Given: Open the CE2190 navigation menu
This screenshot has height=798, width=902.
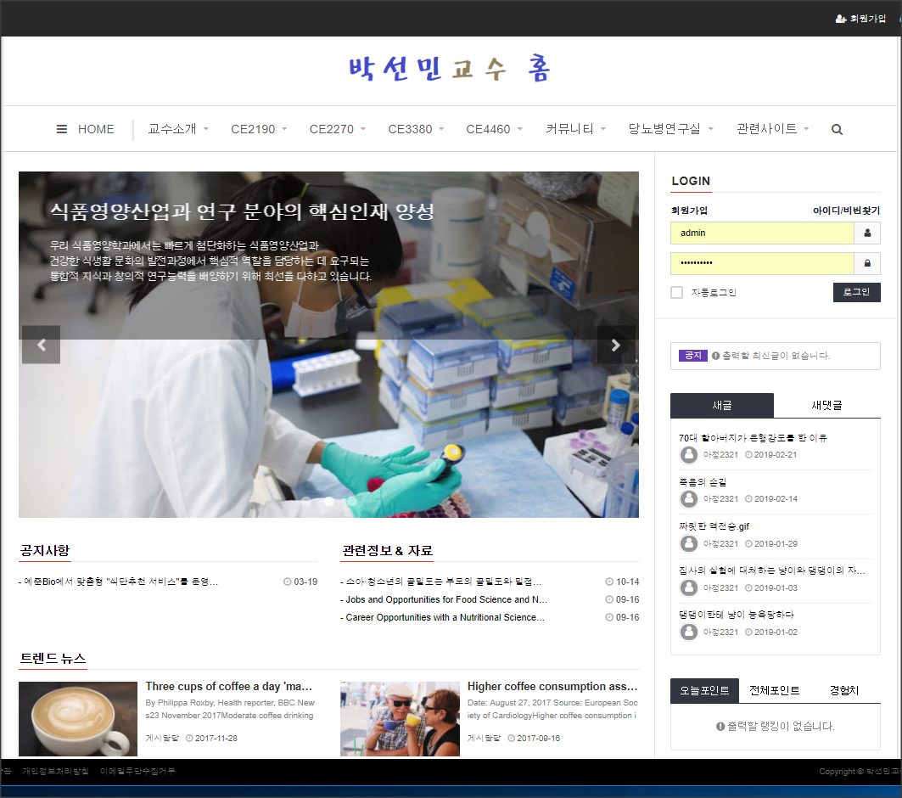Looking at the screenshot, I should tap(258, 129).
